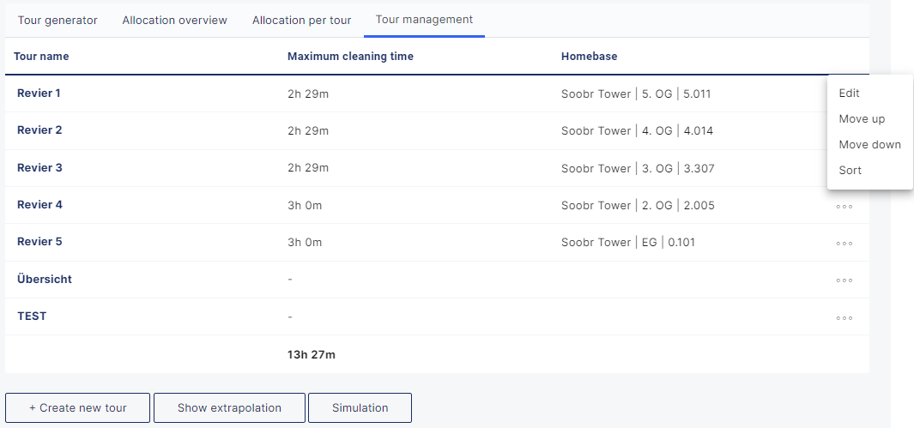914x428 pixels.
Task: Go to the Allocation per tour tab
Action: click(302, 20)
